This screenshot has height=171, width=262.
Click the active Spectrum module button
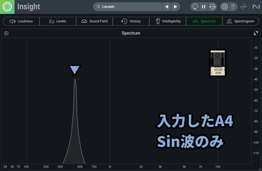204,21
